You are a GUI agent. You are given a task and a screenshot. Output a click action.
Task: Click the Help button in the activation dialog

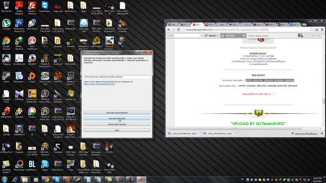[117, 130]
